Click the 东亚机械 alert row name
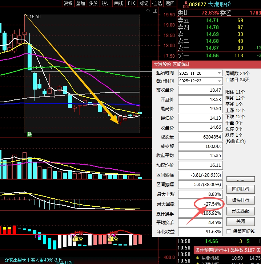 coord(210,258)
